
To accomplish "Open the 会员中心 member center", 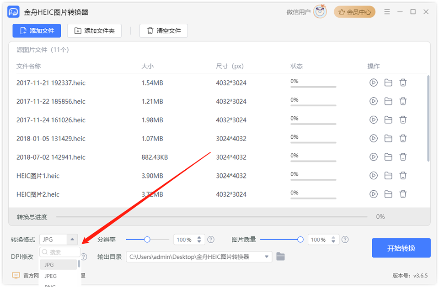I will pyautogui.click(x=354, y=12).
